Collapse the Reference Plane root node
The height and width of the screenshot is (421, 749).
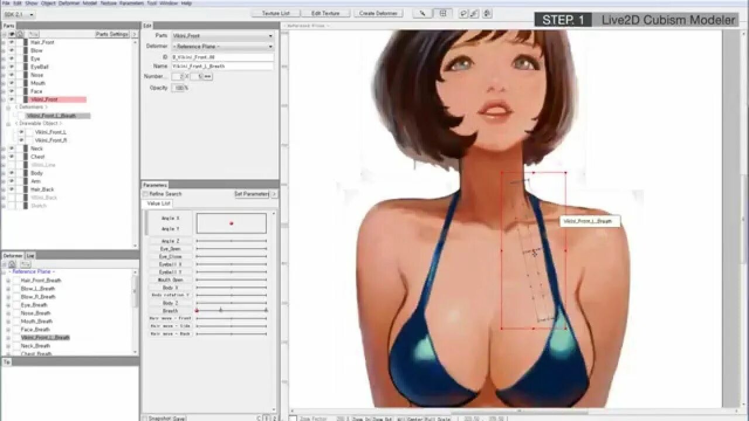[4, 272]
